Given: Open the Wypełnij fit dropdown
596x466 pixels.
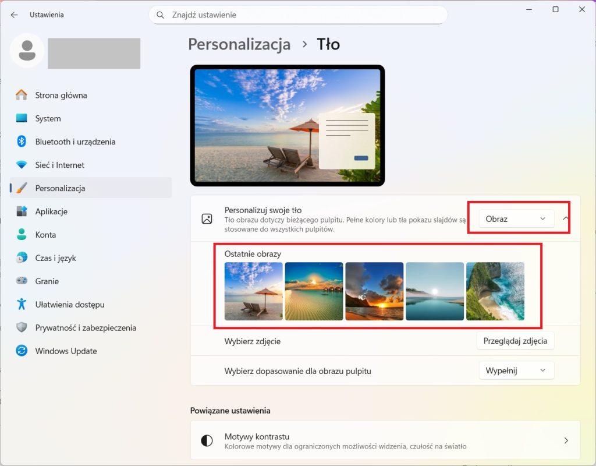Looking at the screenshot, I should click(516, 370).
